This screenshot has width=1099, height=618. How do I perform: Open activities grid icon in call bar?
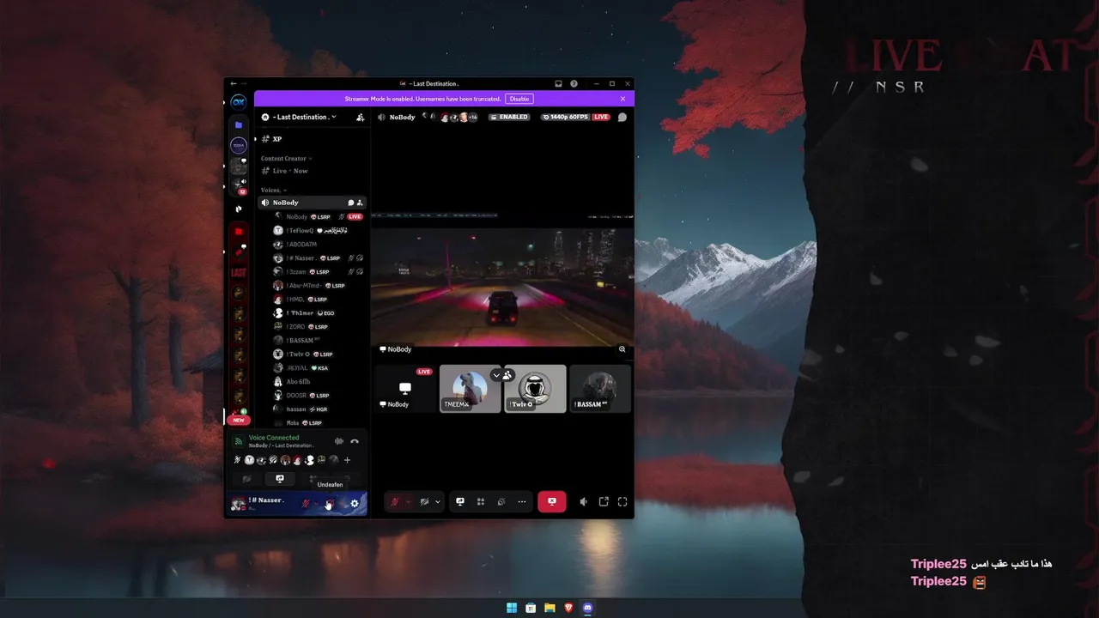coord(481,501)
